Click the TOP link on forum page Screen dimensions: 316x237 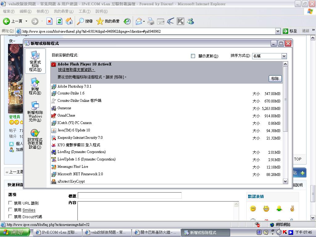tap(298, 159)
